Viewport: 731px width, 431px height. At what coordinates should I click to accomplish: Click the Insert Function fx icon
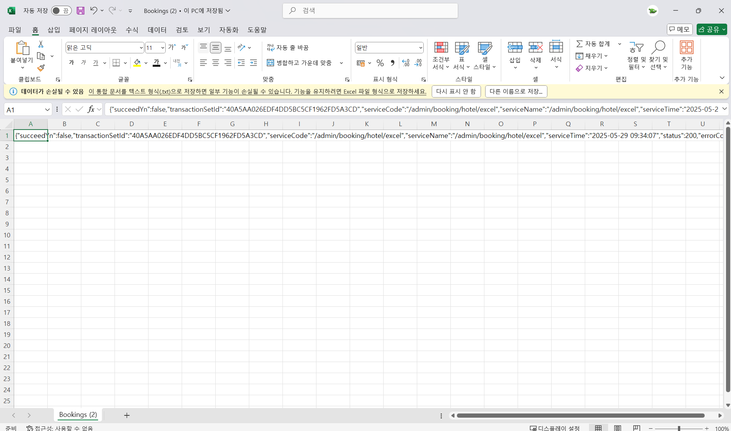(91, 109)
